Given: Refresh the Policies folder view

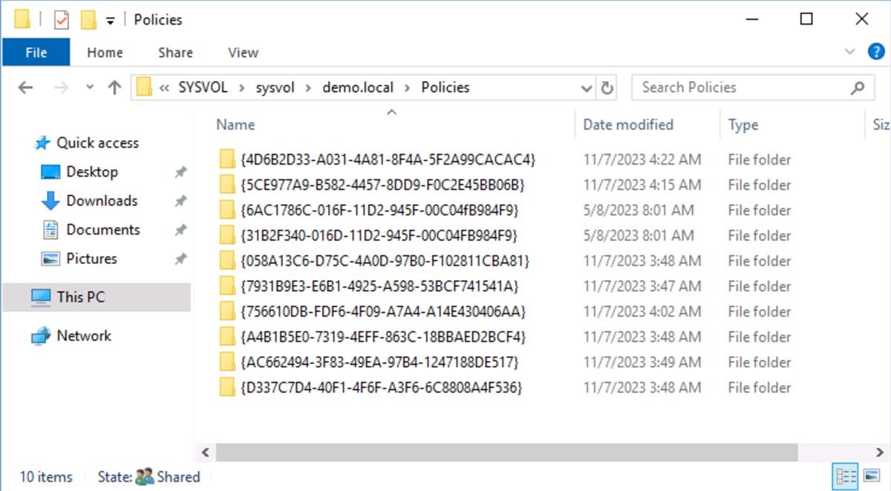Looking at the screenshot, I should coord(607,87).
